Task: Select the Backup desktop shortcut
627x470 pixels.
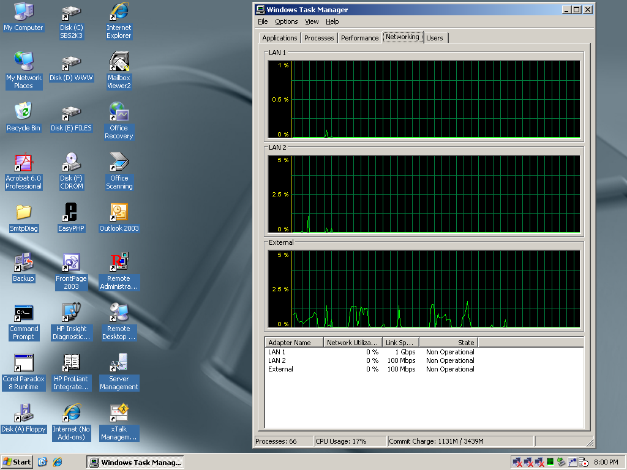Action: pyautogui.click(x=23, y=268)
